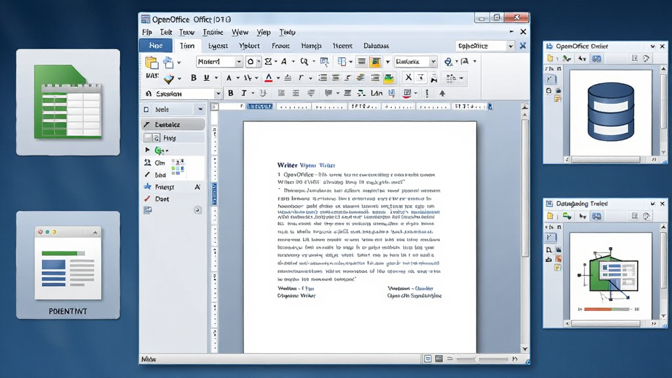
Task: Click the paintbrush clone formatting icon
Action: (x=169, y=79)
